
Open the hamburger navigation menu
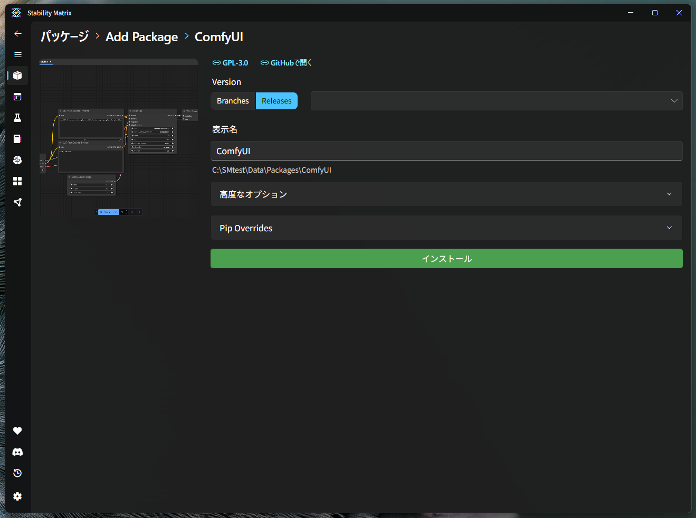point(18,54)
